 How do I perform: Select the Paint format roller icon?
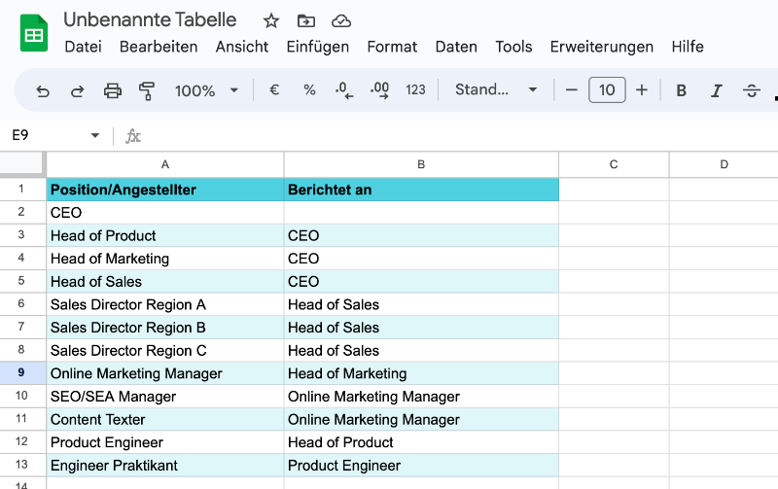point(147,90)
